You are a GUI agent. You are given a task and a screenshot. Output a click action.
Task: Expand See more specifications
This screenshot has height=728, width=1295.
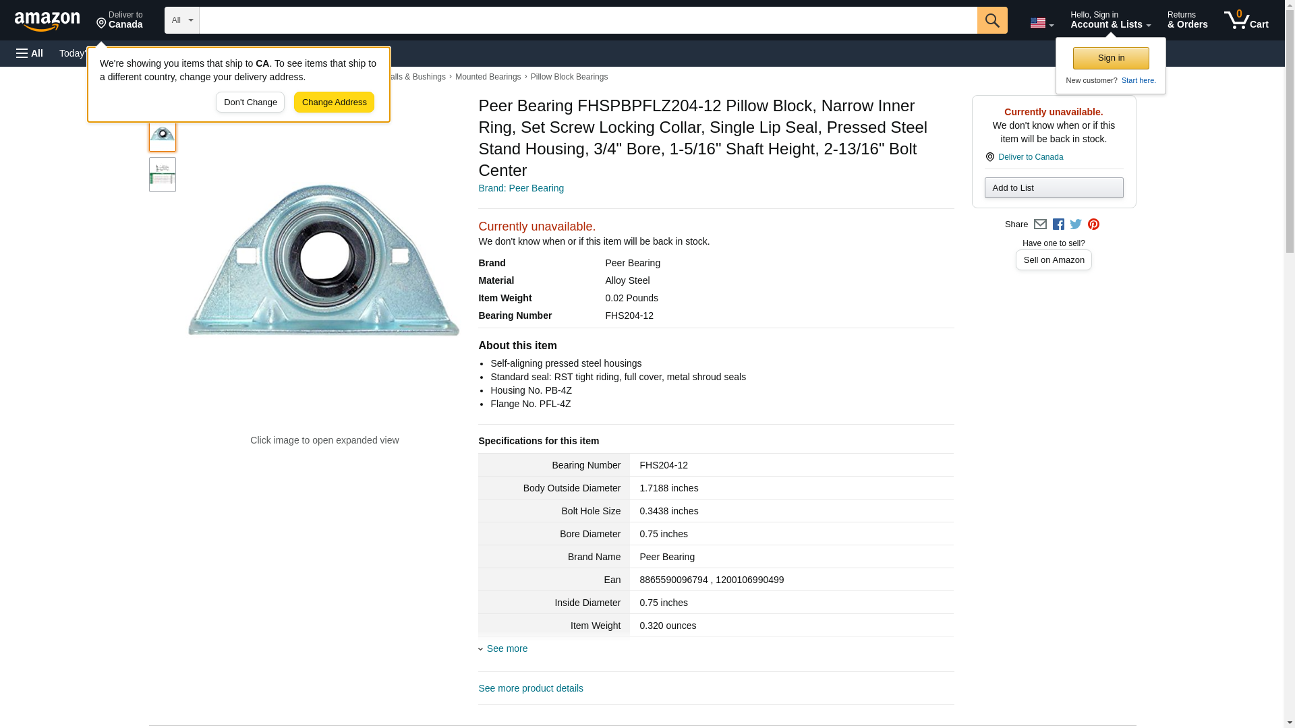click(x=507, y=648)
